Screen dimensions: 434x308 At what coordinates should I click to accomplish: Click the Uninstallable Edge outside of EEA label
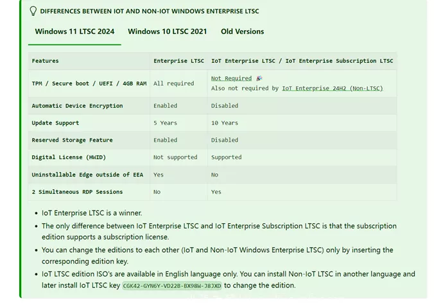coord(87,175)
